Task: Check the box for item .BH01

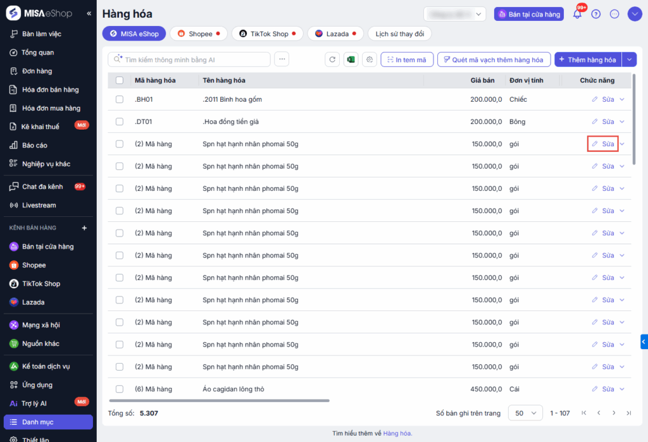Action: tap(120, 99)
